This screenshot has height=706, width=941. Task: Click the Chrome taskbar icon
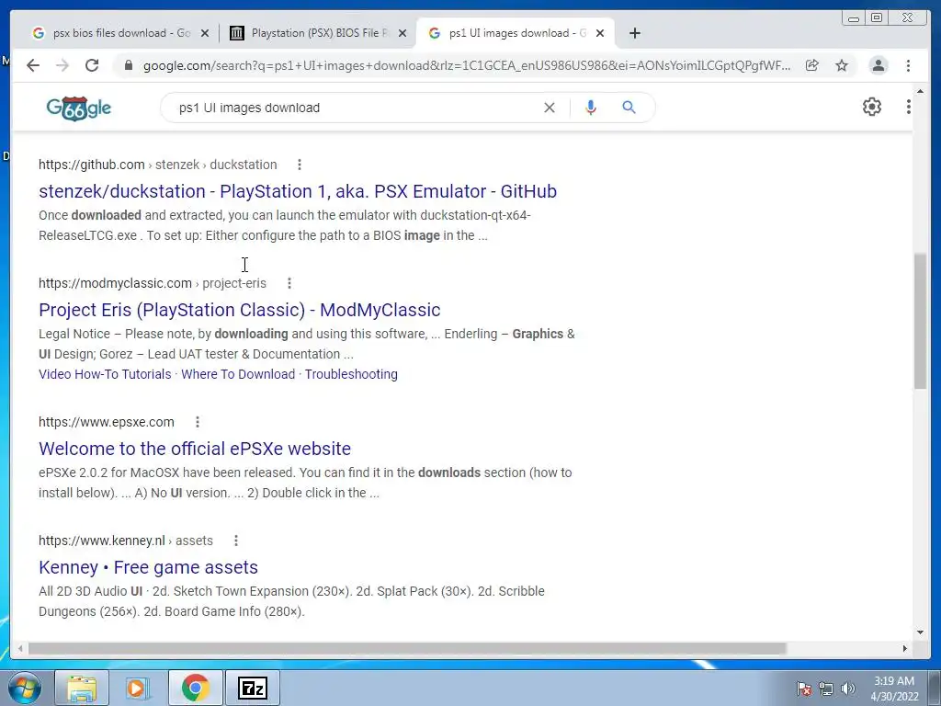(195, 688)
